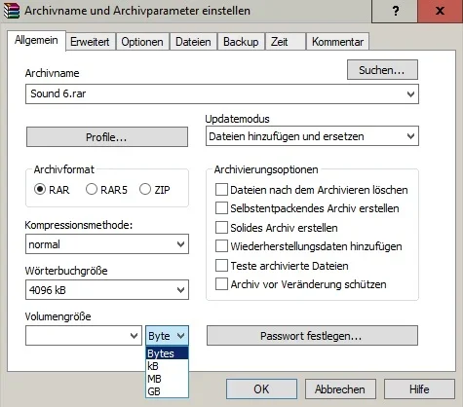Click the Abbrechen button
Screen dimensions: 463x407
pyautogui.click(x=340, y=388)
